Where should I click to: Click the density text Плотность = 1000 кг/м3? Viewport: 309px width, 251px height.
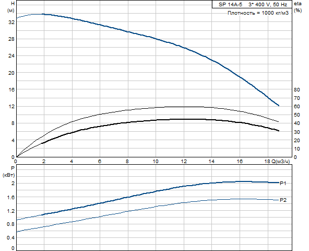[258, 13]
